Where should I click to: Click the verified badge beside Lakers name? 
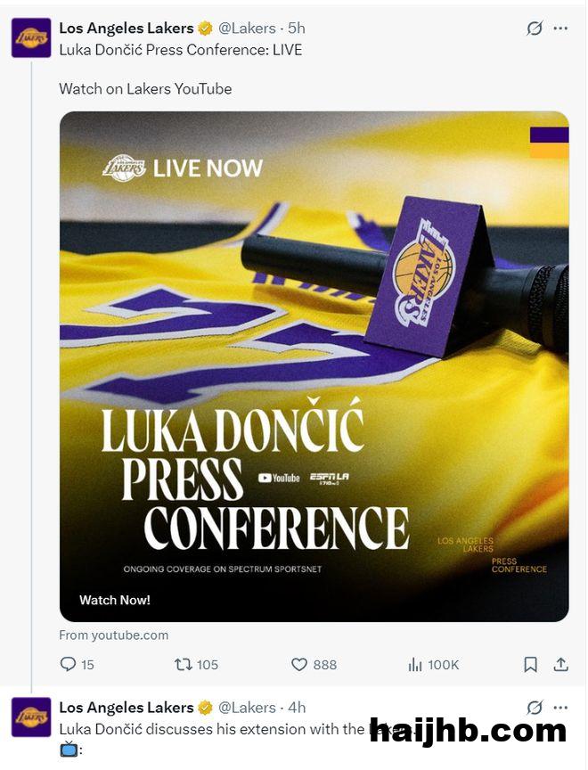[x=205, y=29]
